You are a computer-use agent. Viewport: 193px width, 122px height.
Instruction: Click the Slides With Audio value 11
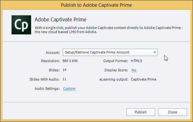64,79
